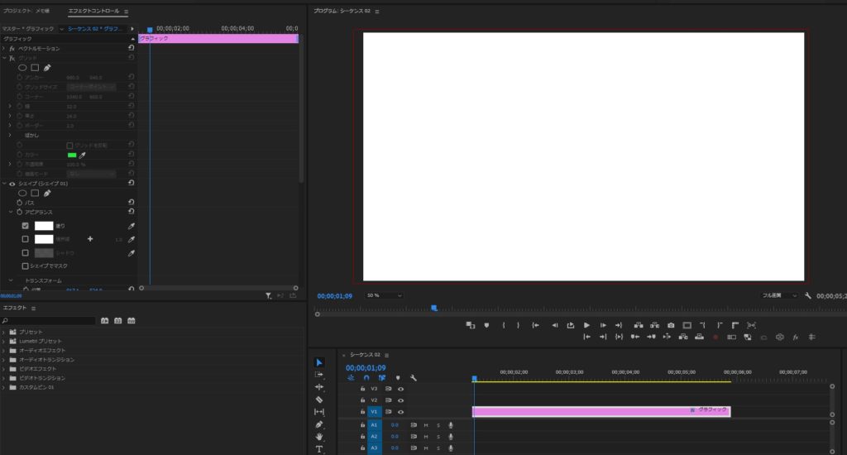Enable the シェイプでマスク checkbox
847x455 pixels.
[x=25, y=266]
